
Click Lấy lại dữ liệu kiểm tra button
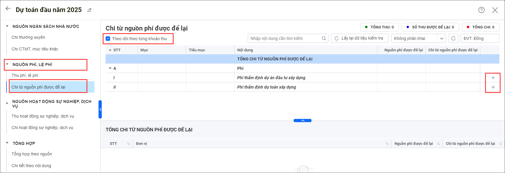[359, 38]
